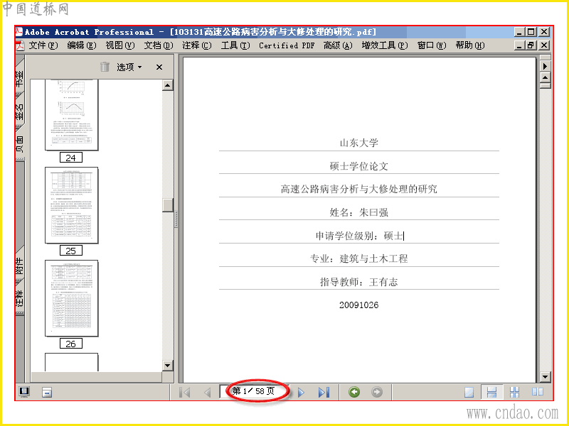Open the 选项 dropdown in pages panel
Viewport: 569px width, 426px height.
[129, 67]
